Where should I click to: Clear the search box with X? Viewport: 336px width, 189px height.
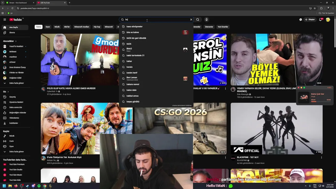[x=191, y=19]
